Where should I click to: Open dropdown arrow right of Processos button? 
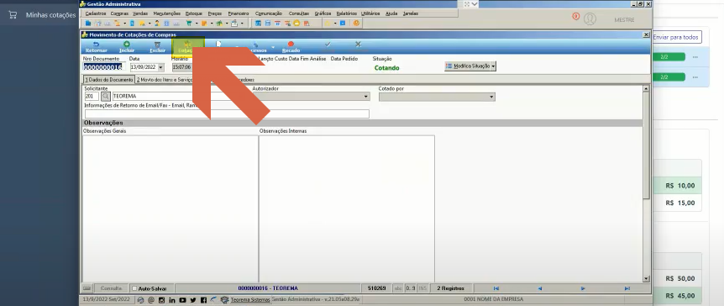(x=273, y=47)
